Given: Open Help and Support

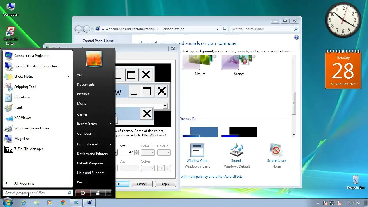Looking at the screenshot, I should [x=94, y=173].
